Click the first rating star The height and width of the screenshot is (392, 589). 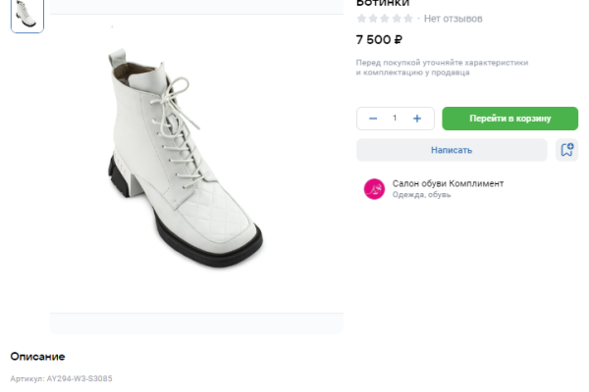click(x=361, y=19)
